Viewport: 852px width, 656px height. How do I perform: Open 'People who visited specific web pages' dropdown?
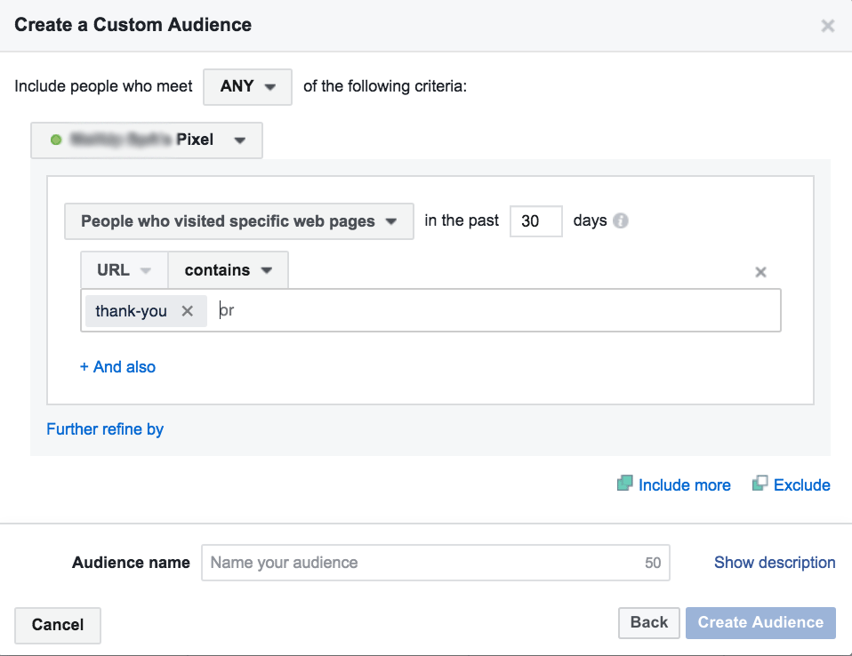tap(238, 221)
